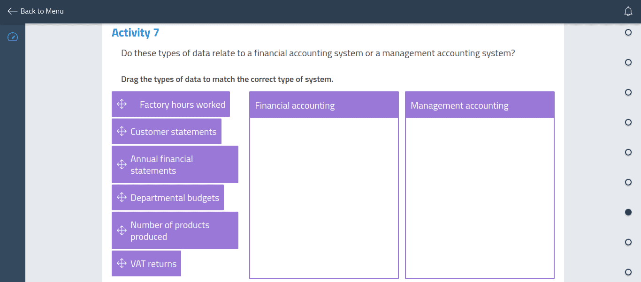The width and height of the screenshot is (641, 282).
Task: Grab move handle on Factory hours worked
Action: click(122, 104)
